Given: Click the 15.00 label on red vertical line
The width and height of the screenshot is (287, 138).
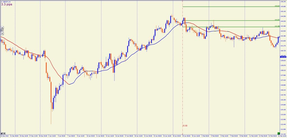Looking at the screenshot, I should pyautogui.click(x=185, y=126).
